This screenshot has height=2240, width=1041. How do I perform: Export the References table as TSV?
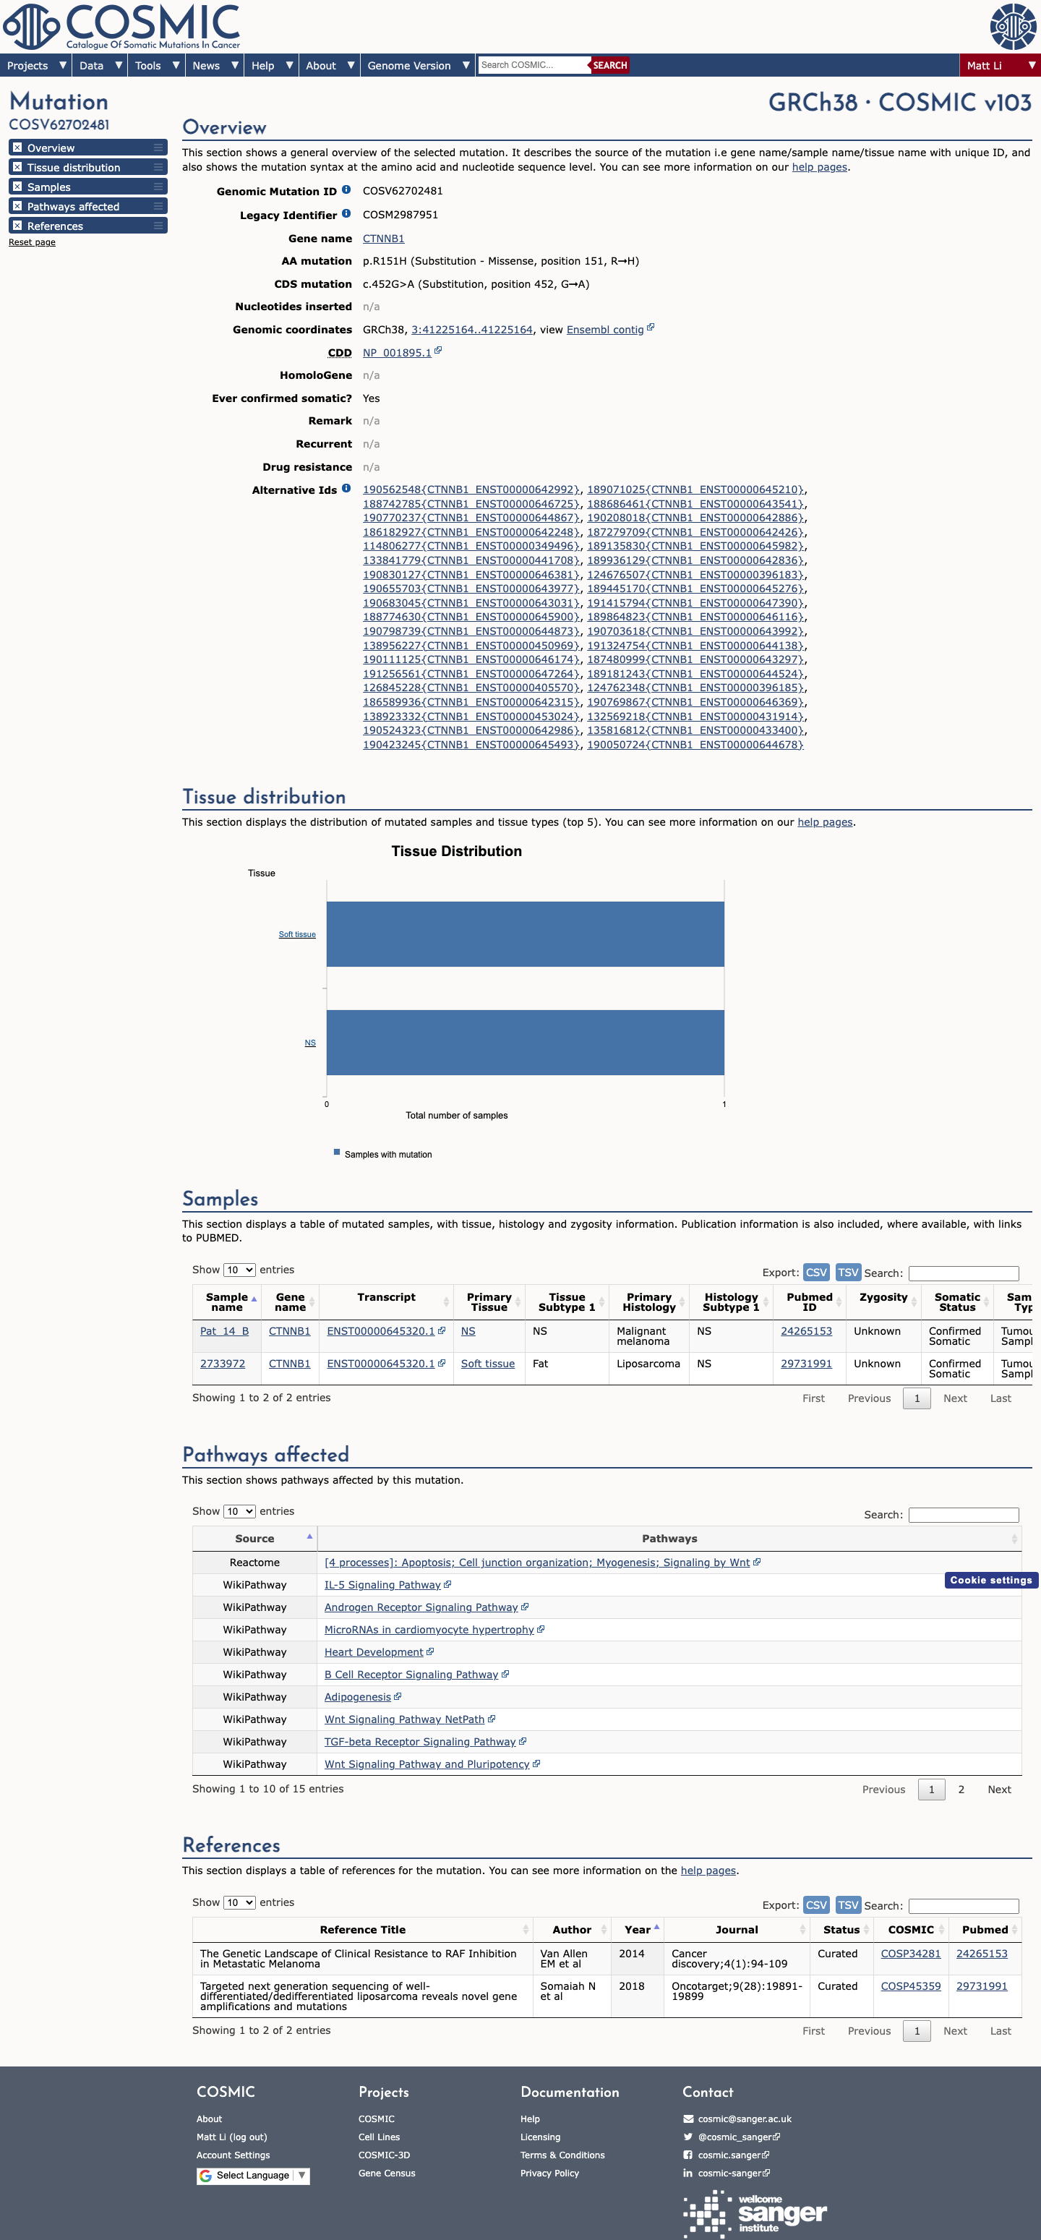(x=848, y=1905)
